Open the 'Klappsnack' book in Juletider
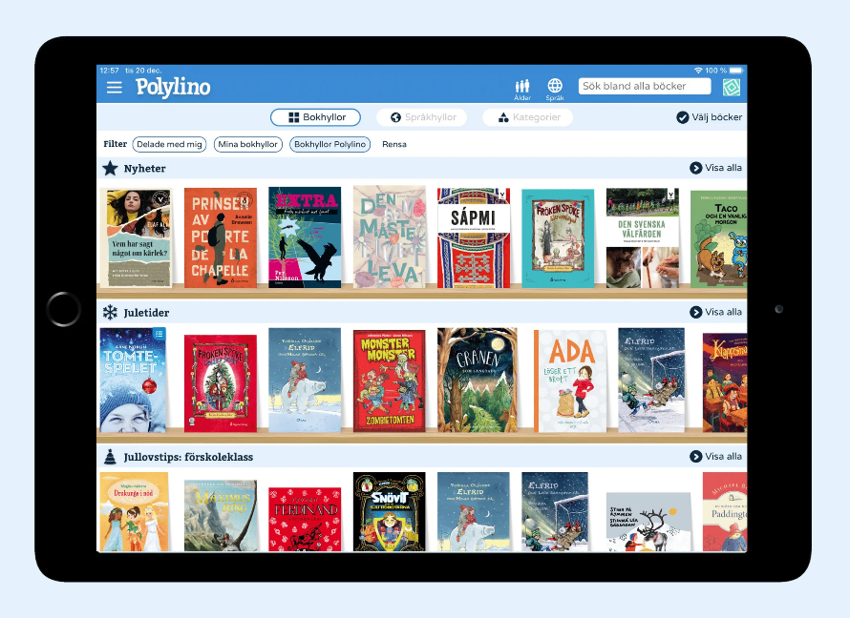Screen dimensions: 850x618 point(725,382)
